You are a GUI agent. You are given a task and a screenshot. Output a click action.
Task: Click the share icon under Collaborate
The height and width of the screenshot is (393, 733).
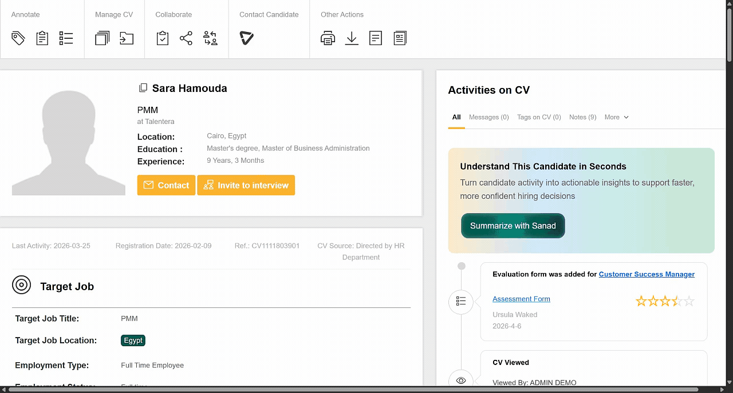pos(186,38)
